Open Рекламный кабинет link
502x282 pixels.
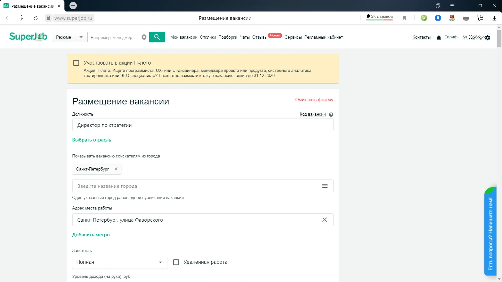click(x=324, y=37)
